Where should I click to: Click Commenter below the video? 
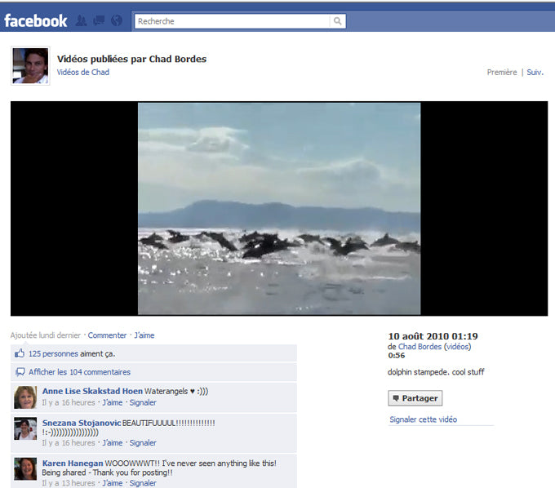[x=107, y=335]
